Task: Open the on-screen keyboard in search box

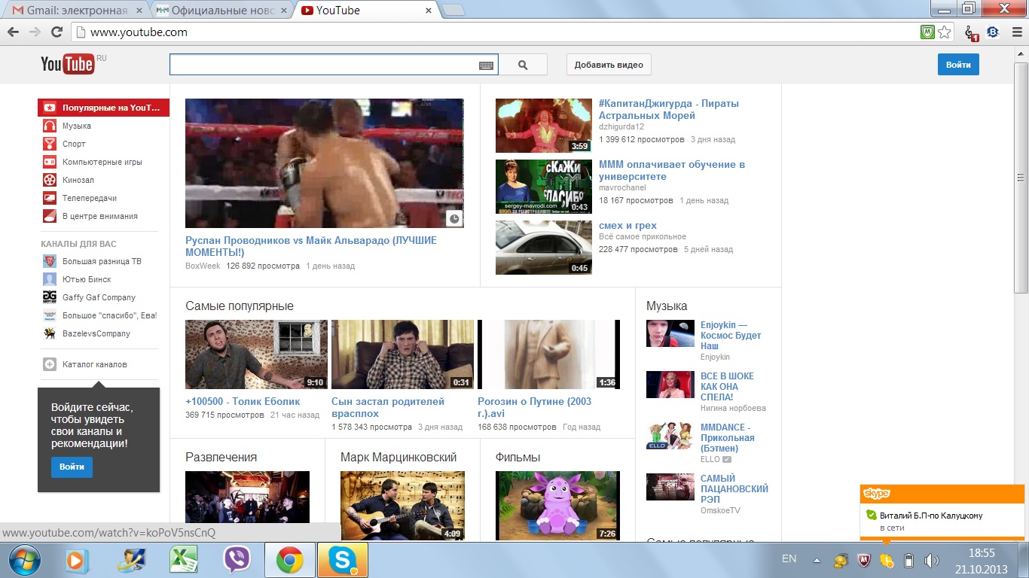Action: pyautogui.click(x=487, y=65)
